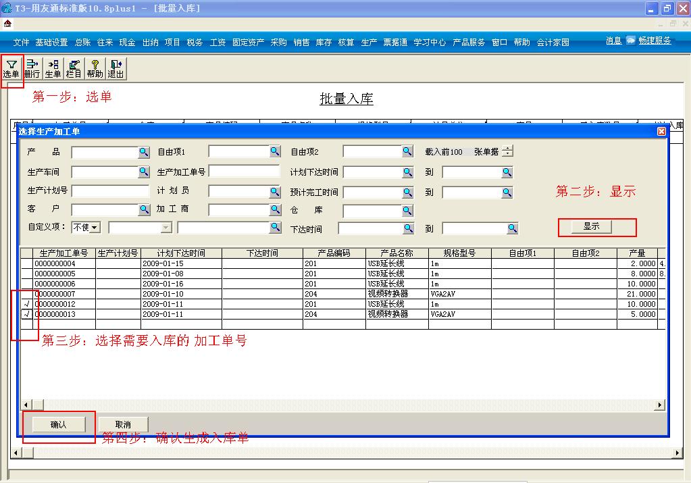Click the 删行 toolbar icon
Image resolution: width=691 pixels, height=483 pixels.
tap(32, 68)
